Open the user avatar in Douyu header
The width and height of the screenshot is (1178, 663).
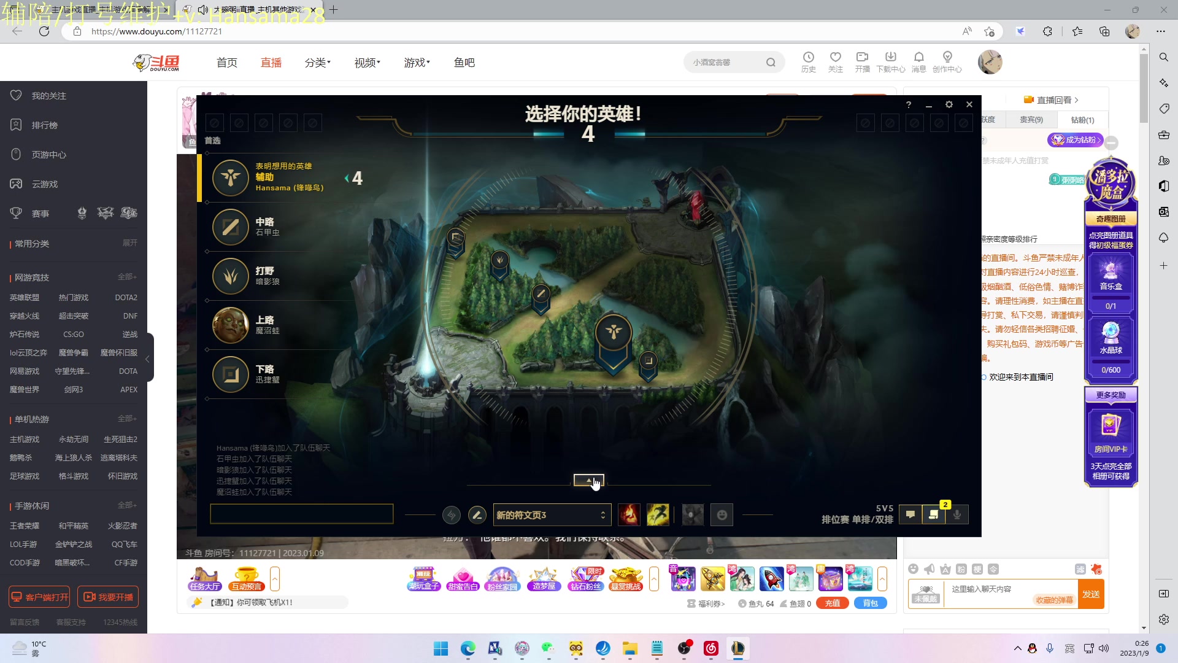[x=990, y=62]
